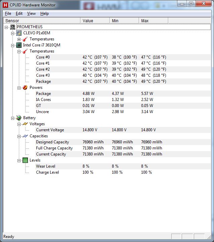Select the Wear Level row
This screenshot has width=214, height=242.
(123, 166)
